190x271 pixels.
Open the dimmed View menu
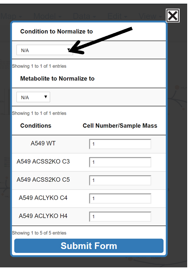point(150,16)
